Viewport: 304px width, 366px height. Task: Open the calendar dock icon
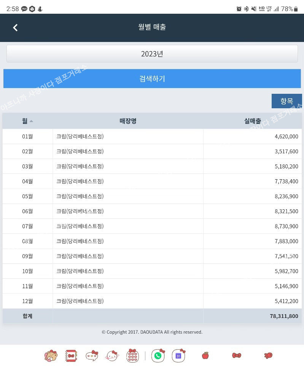click(x=178, y=355)
